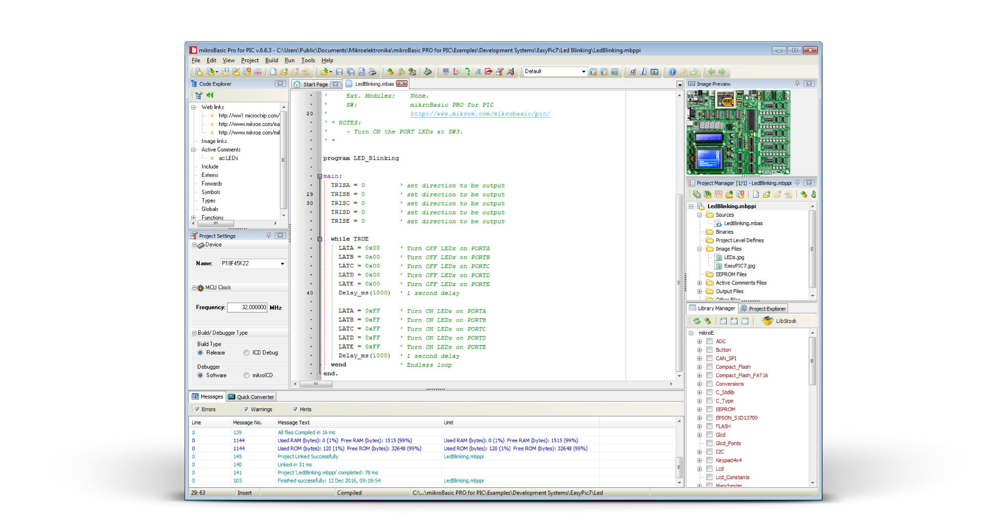Click the Save file floppy disk icon

pos(339,72)
